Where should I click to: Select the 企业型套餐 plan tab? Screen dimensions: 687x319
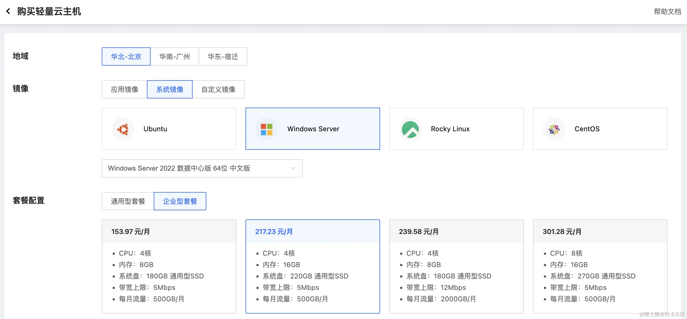[x=180, y=201]
